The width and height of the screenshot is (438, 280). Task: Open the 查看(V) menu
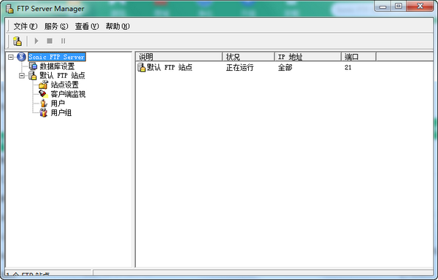87,26
